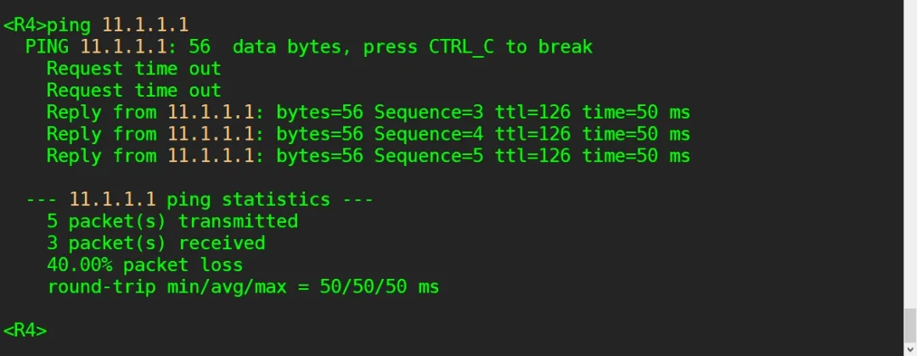The image size is (917, 356).
Task: Click the "5 packet(s) transmitted" line
Action: pos(172,221)
